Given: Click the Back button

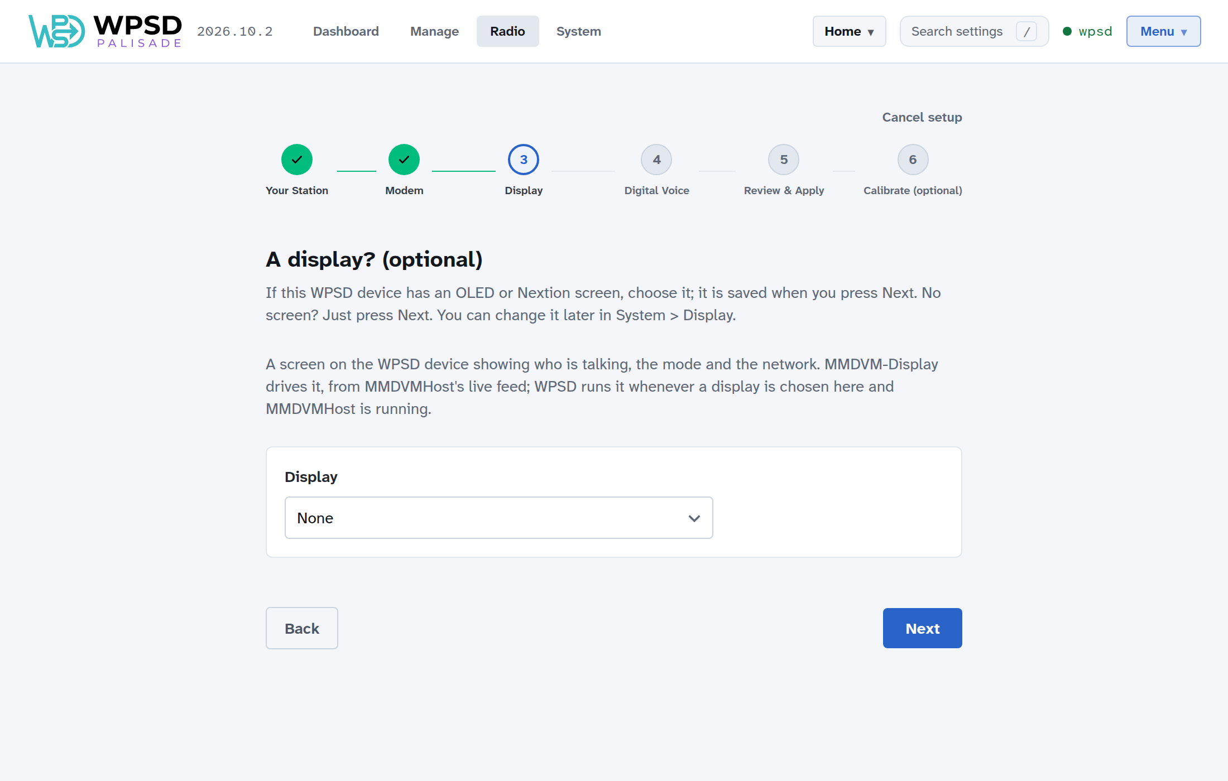Looking at the screenshot, I should pos(301,628).
